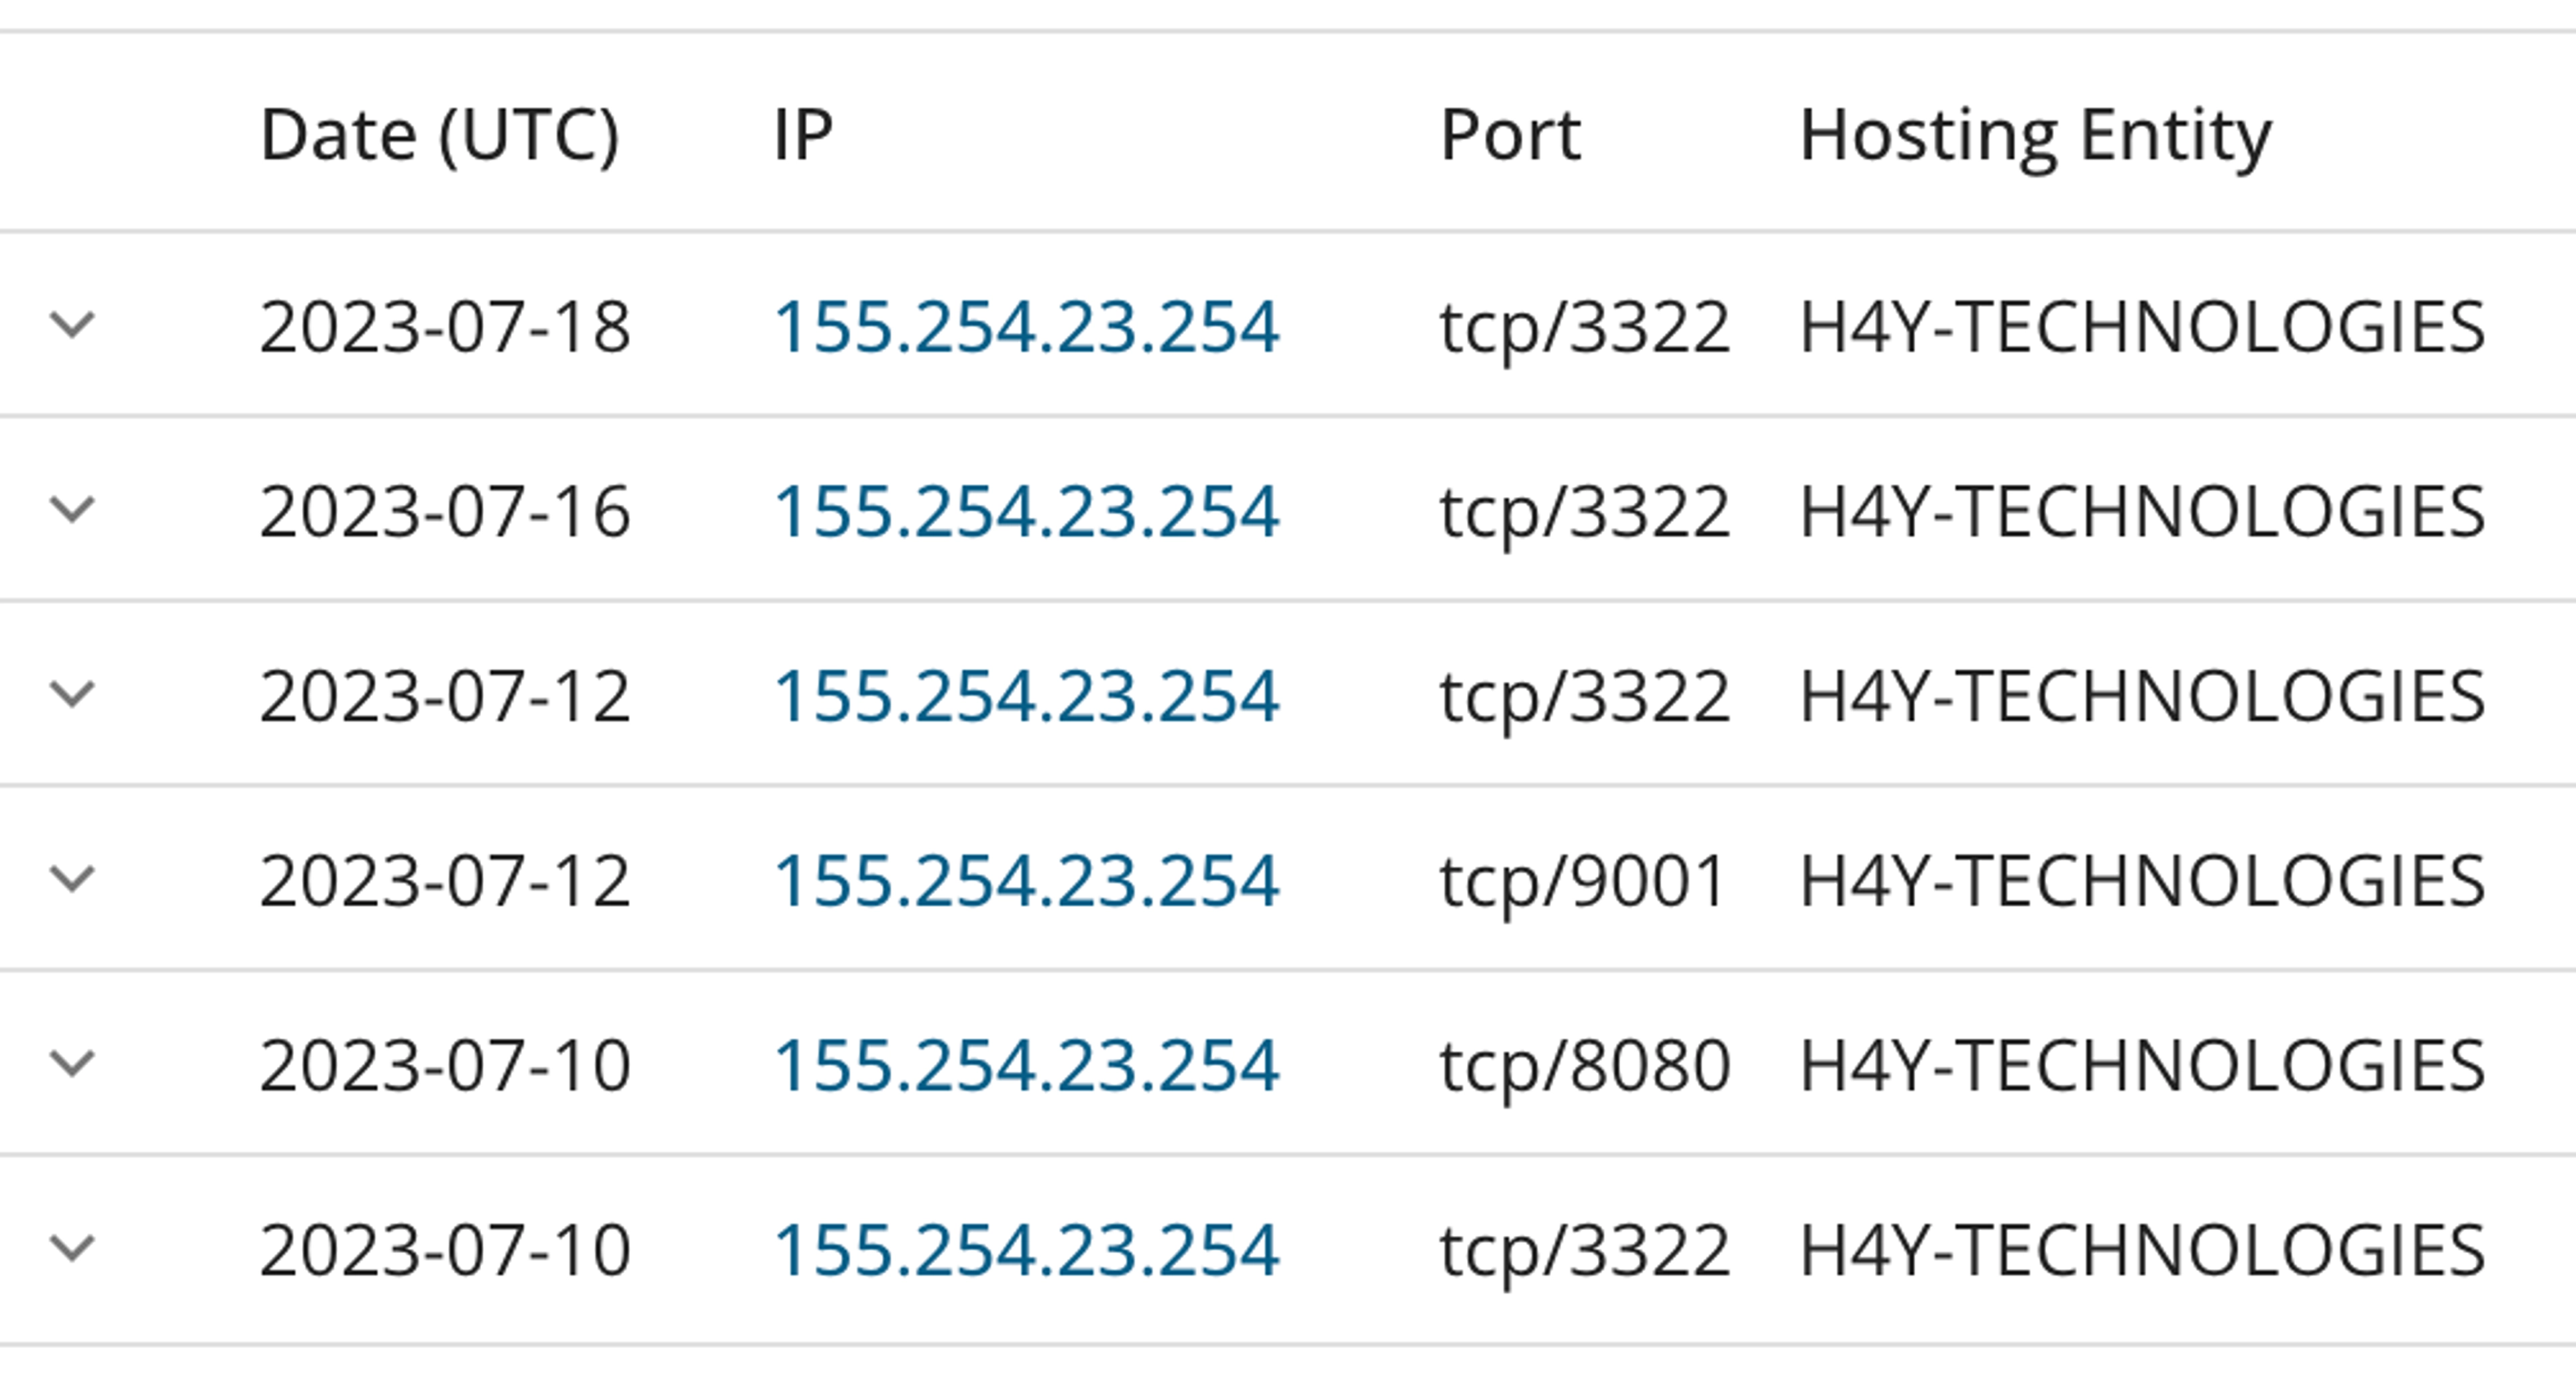Screen dimensions: 2576x1385
Task: Sort by Hosting Entity column header
Action: [x=2035, y=138]
